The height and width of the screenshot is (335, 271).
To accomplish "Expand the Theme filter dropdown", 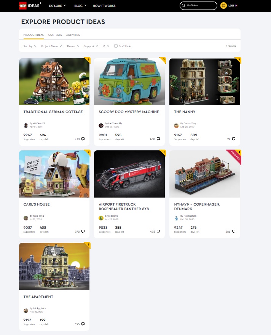I will click(x=73, y=46).
